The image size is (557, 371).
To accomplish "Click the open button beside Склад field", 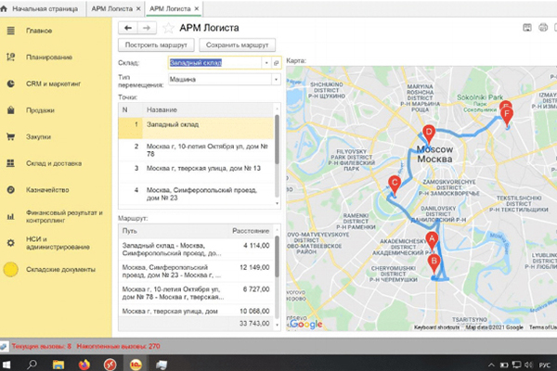I will coord(277,62).
